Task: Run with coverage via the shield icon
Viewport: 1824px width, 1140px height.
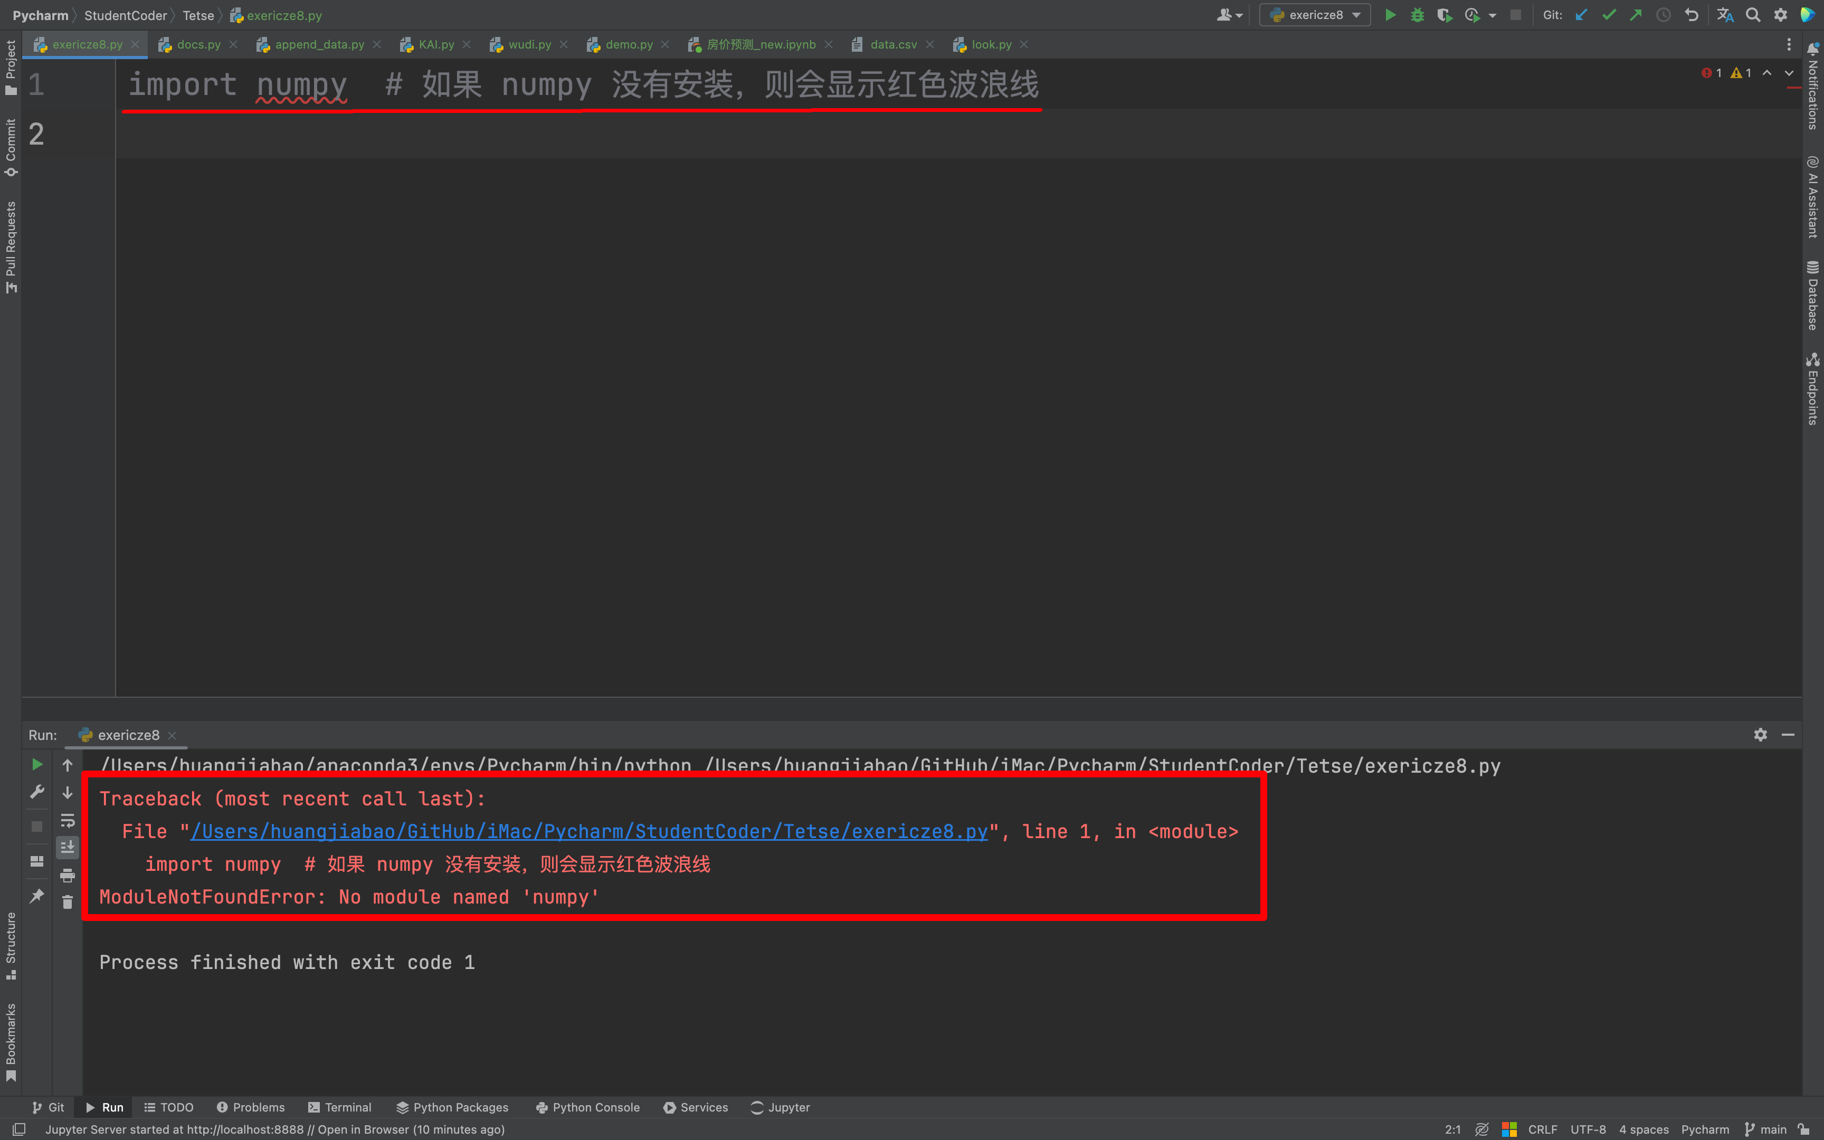Action: [1444, 15]
